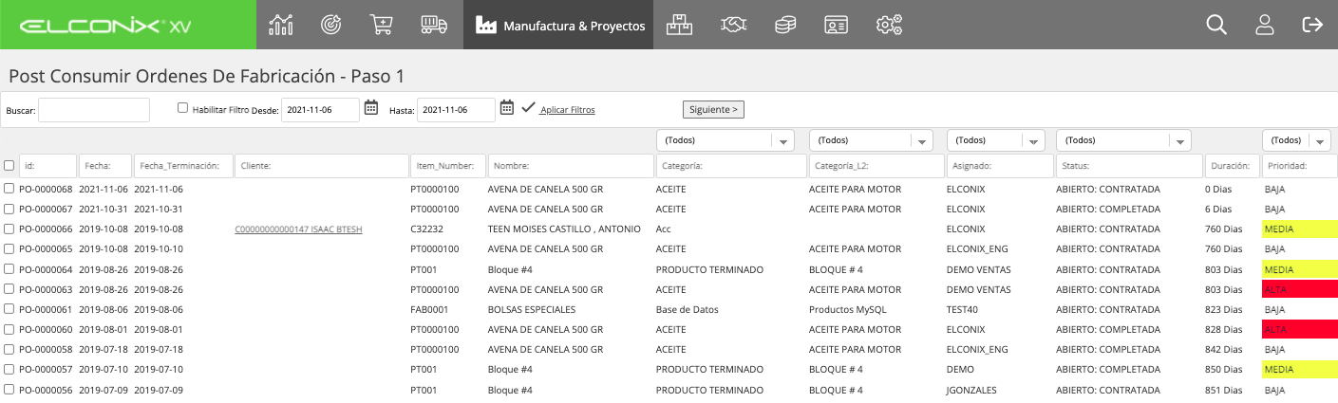Expand the Categoría (Todos) dropdown

[x=726, y=140]
